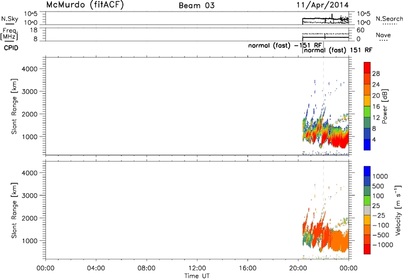This screenshot has height=279, width=403.
Task: Click the Velocity [m s⁻¹] colorbar label
Action: click(398, 210)
